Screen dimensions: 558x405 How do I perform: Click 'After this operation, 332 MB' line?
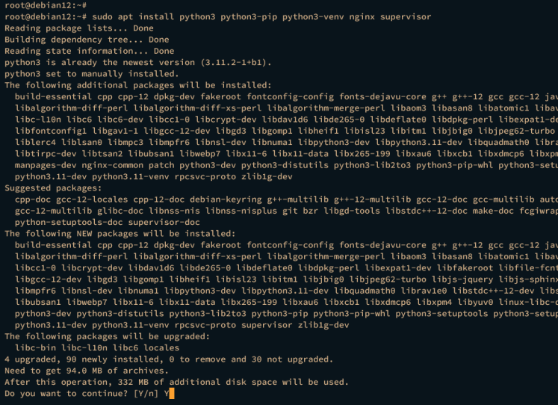click(x=176, y=383)
